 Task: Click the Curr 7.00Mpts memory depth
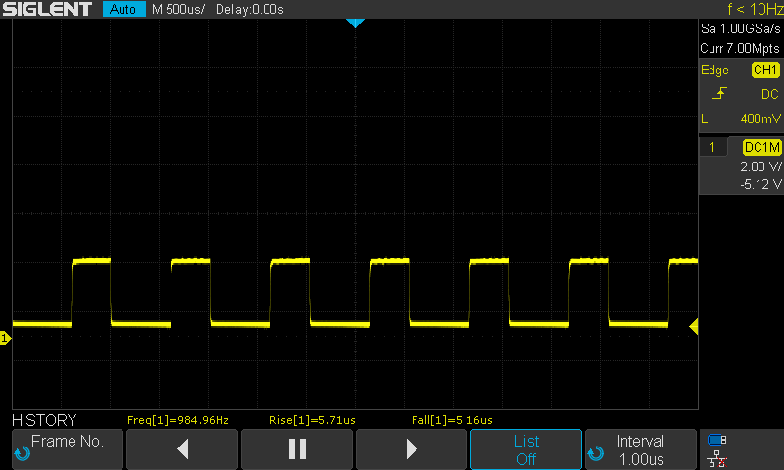(740, 48)
